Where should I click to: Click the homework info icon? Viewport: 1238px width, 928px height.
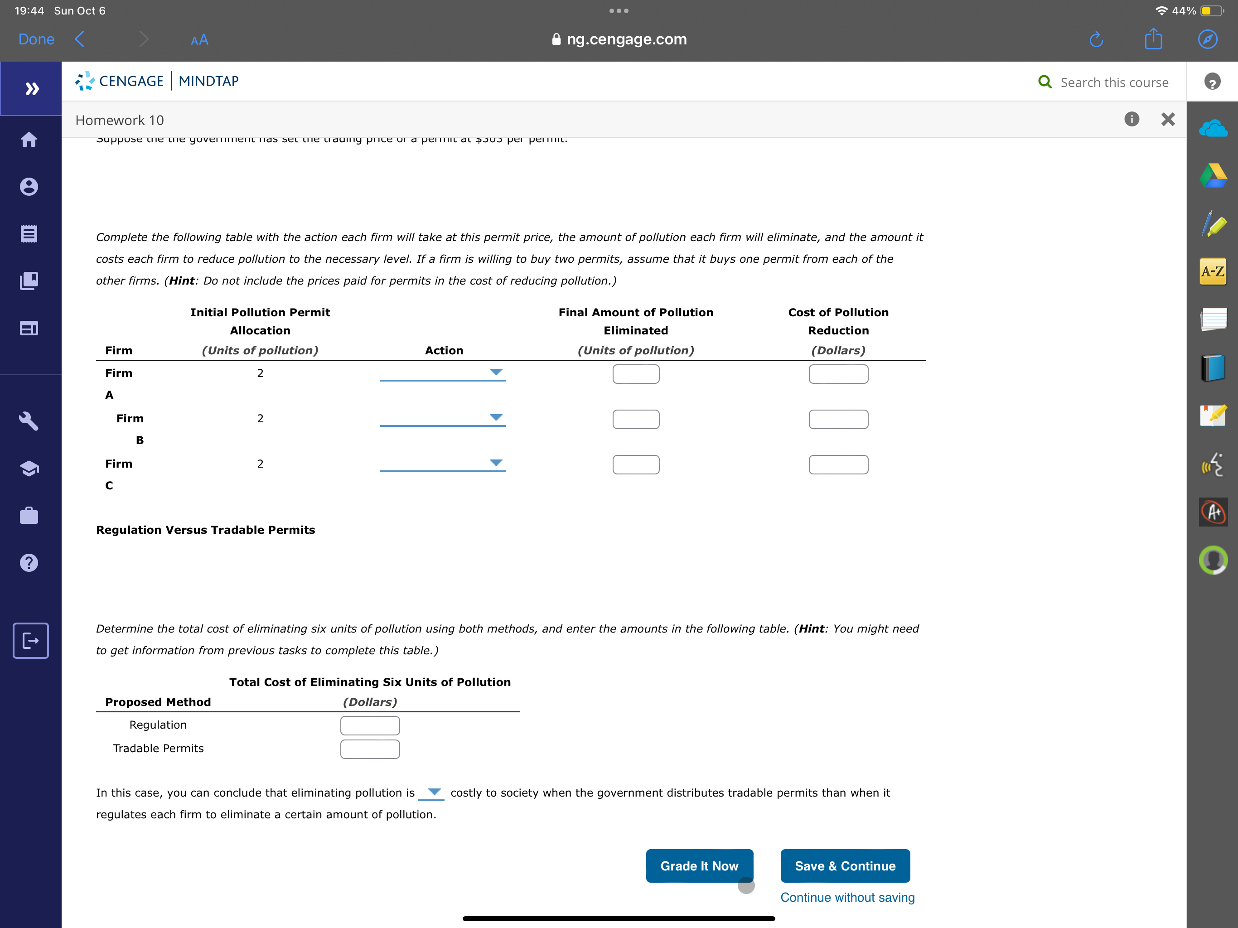[1131, 119]
